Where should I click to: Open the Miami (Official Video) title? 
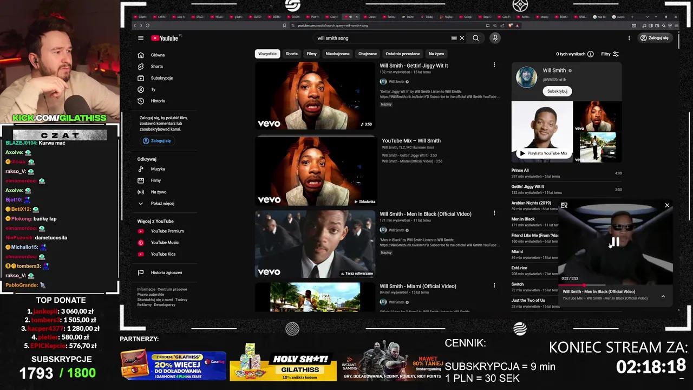click(x=418, y=286)
